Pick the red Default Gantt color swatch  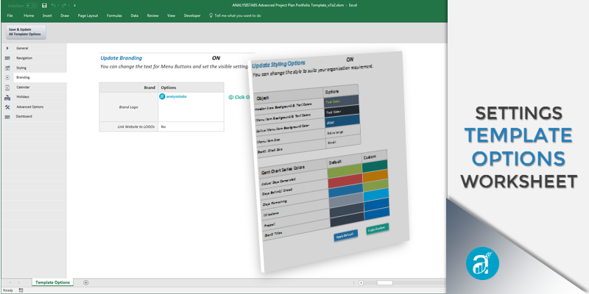coord(343,180)
